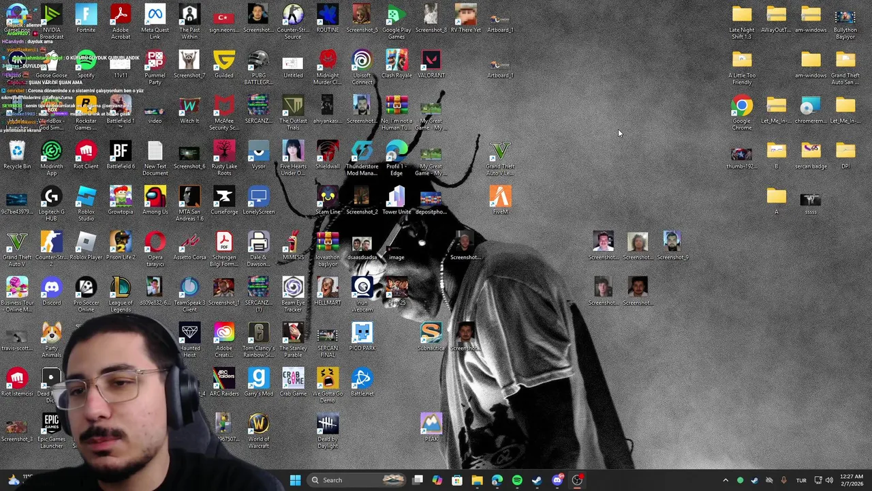The height and width of the screenshot is (491, 872).
Task: Open the World of Warcraft shortcut
Action: click(258, 431)
